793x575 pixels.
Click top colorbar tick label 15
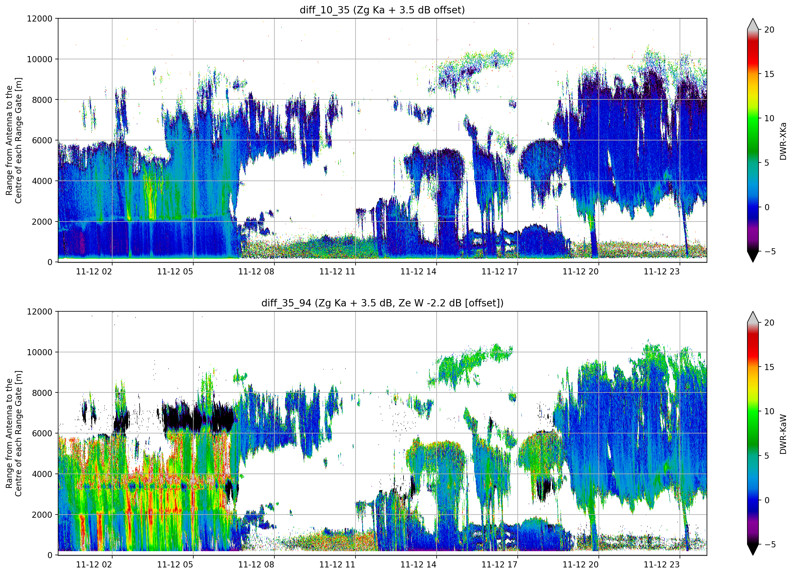pos(769,74)
